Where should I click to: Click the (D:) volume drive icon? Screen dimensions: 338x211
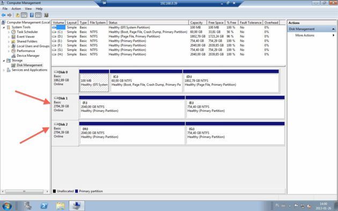click(54, 36)
